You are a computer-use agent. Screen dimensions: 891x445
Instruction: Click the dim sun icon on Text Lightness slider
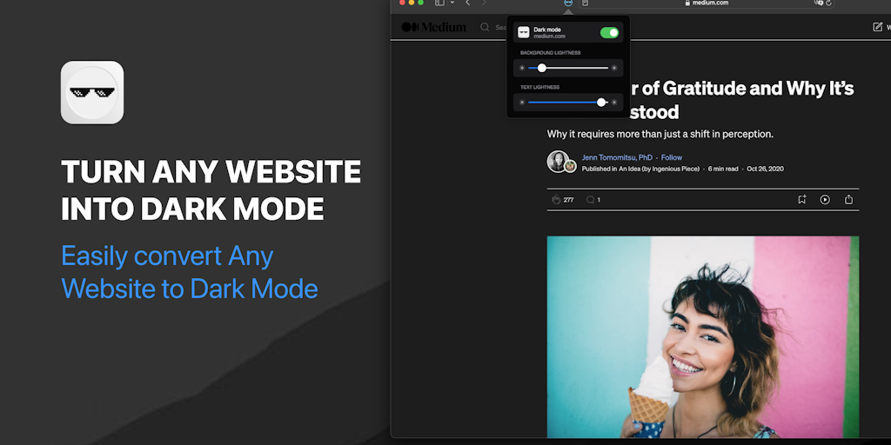pos(522,103)
